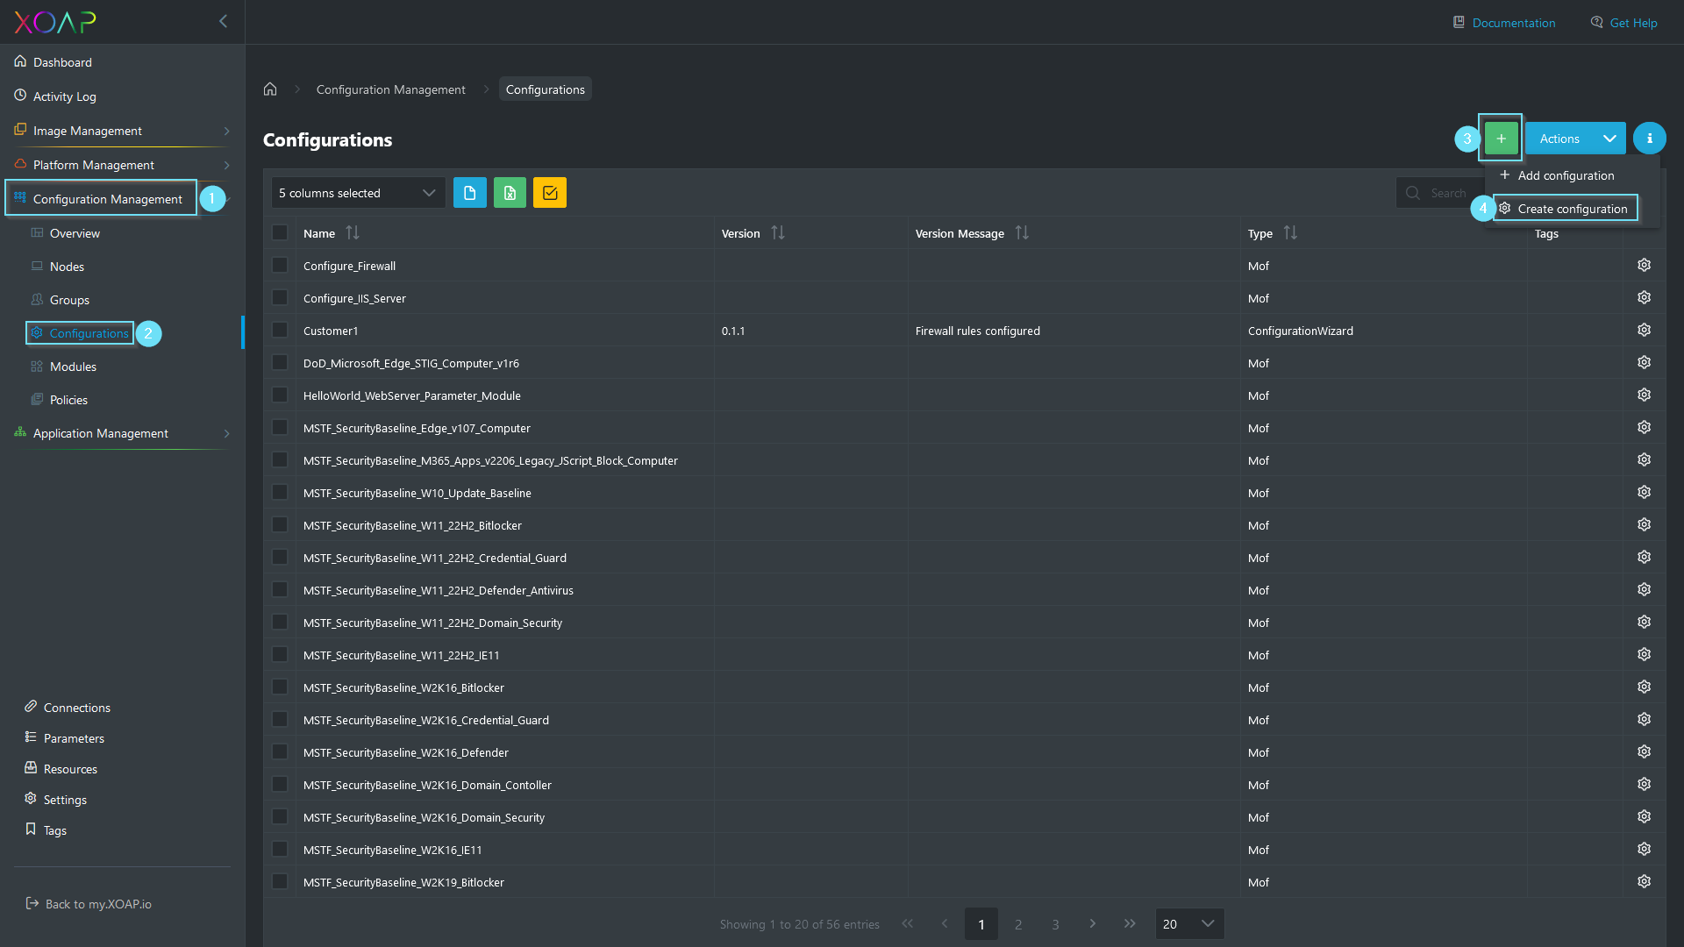Open Activity Log in sidebar
The image size is (1684, 947).
(55, 96)
